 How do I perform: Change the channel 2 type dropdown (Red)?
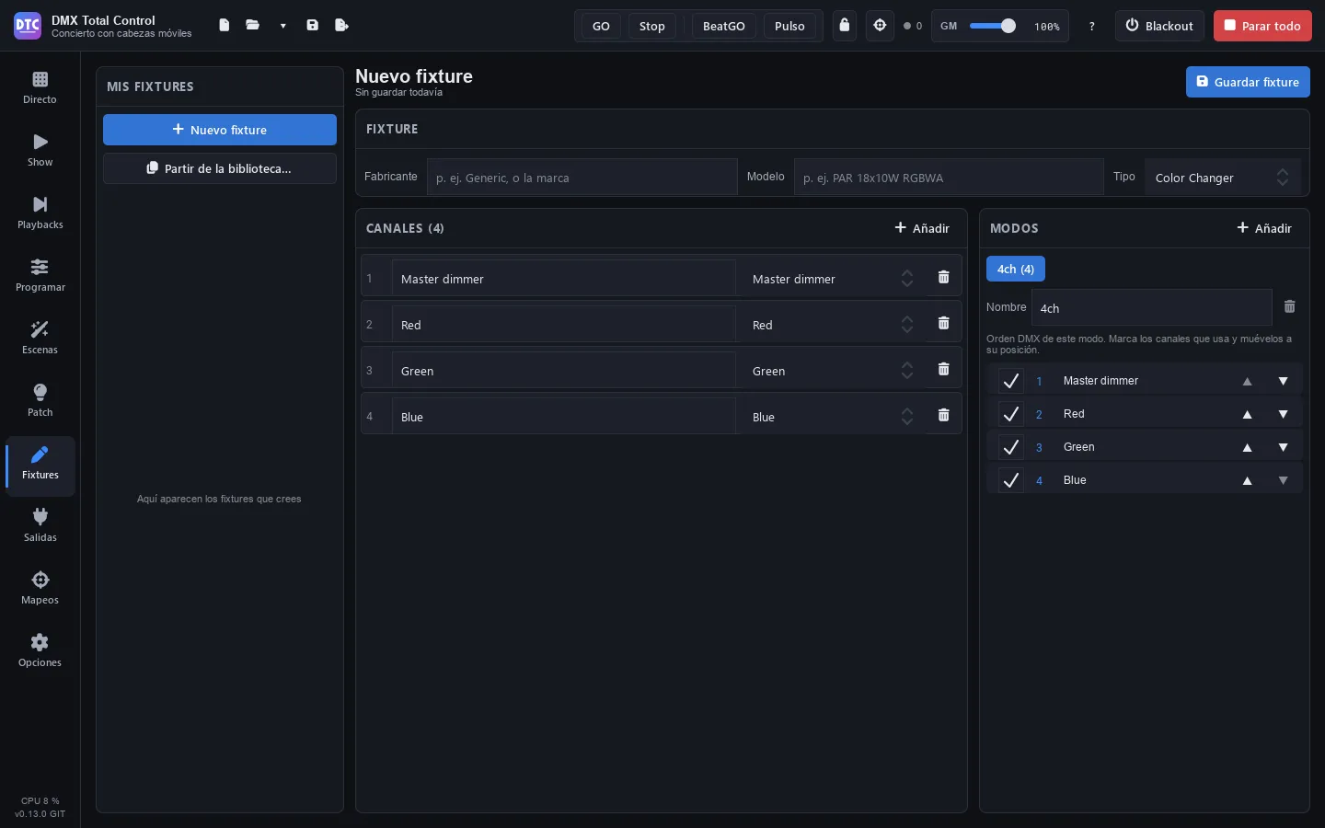click(x=832, y=324)
